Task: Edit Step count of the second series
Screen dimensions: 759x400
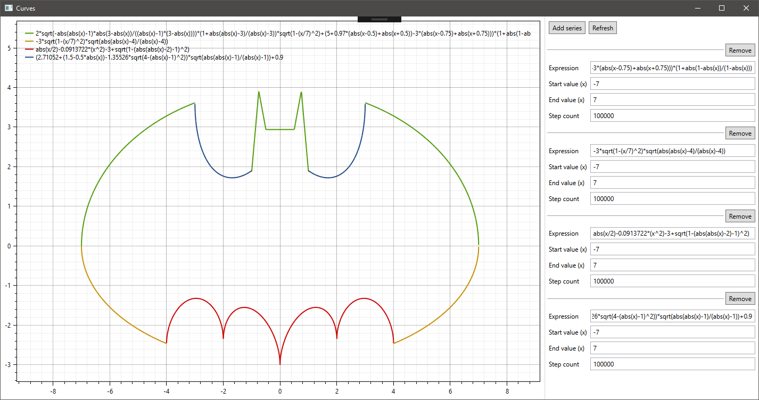Action: click(673, 199)
